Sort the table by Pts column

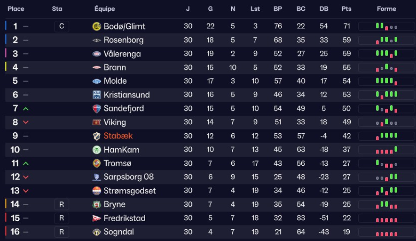pos(346,9)
